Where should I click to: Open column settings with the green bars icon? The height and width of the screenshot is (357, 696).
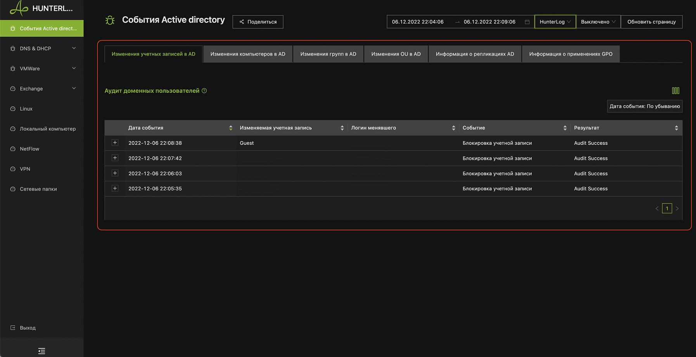[x=675, y=91]
